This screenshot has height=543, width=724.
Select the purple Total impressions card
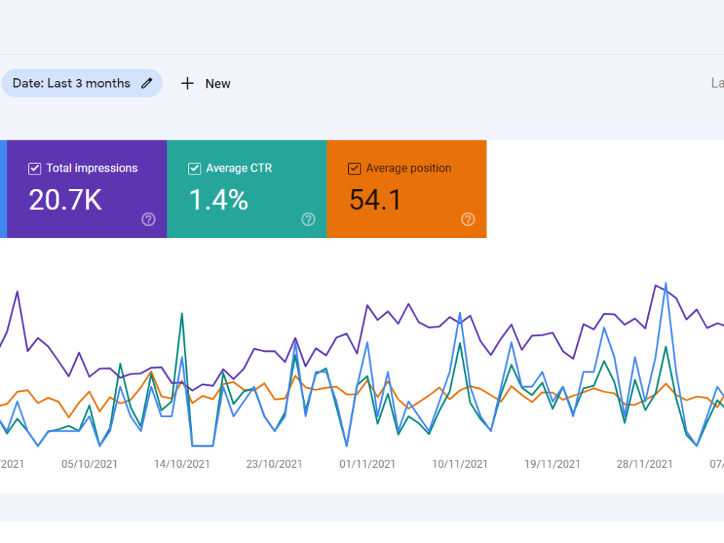tap(87, 189)
